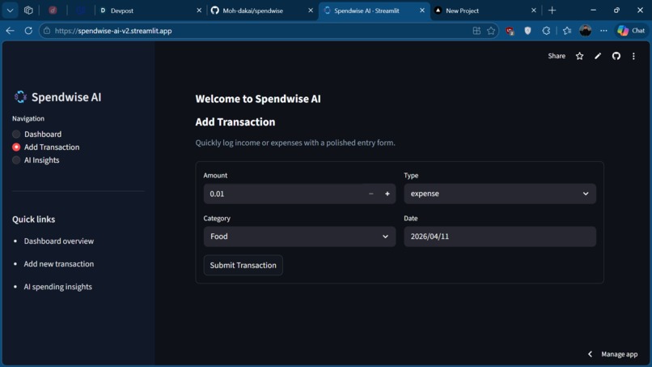Click the address bar URL
Screen dimensions: 652x367
(x=113, y=31)
